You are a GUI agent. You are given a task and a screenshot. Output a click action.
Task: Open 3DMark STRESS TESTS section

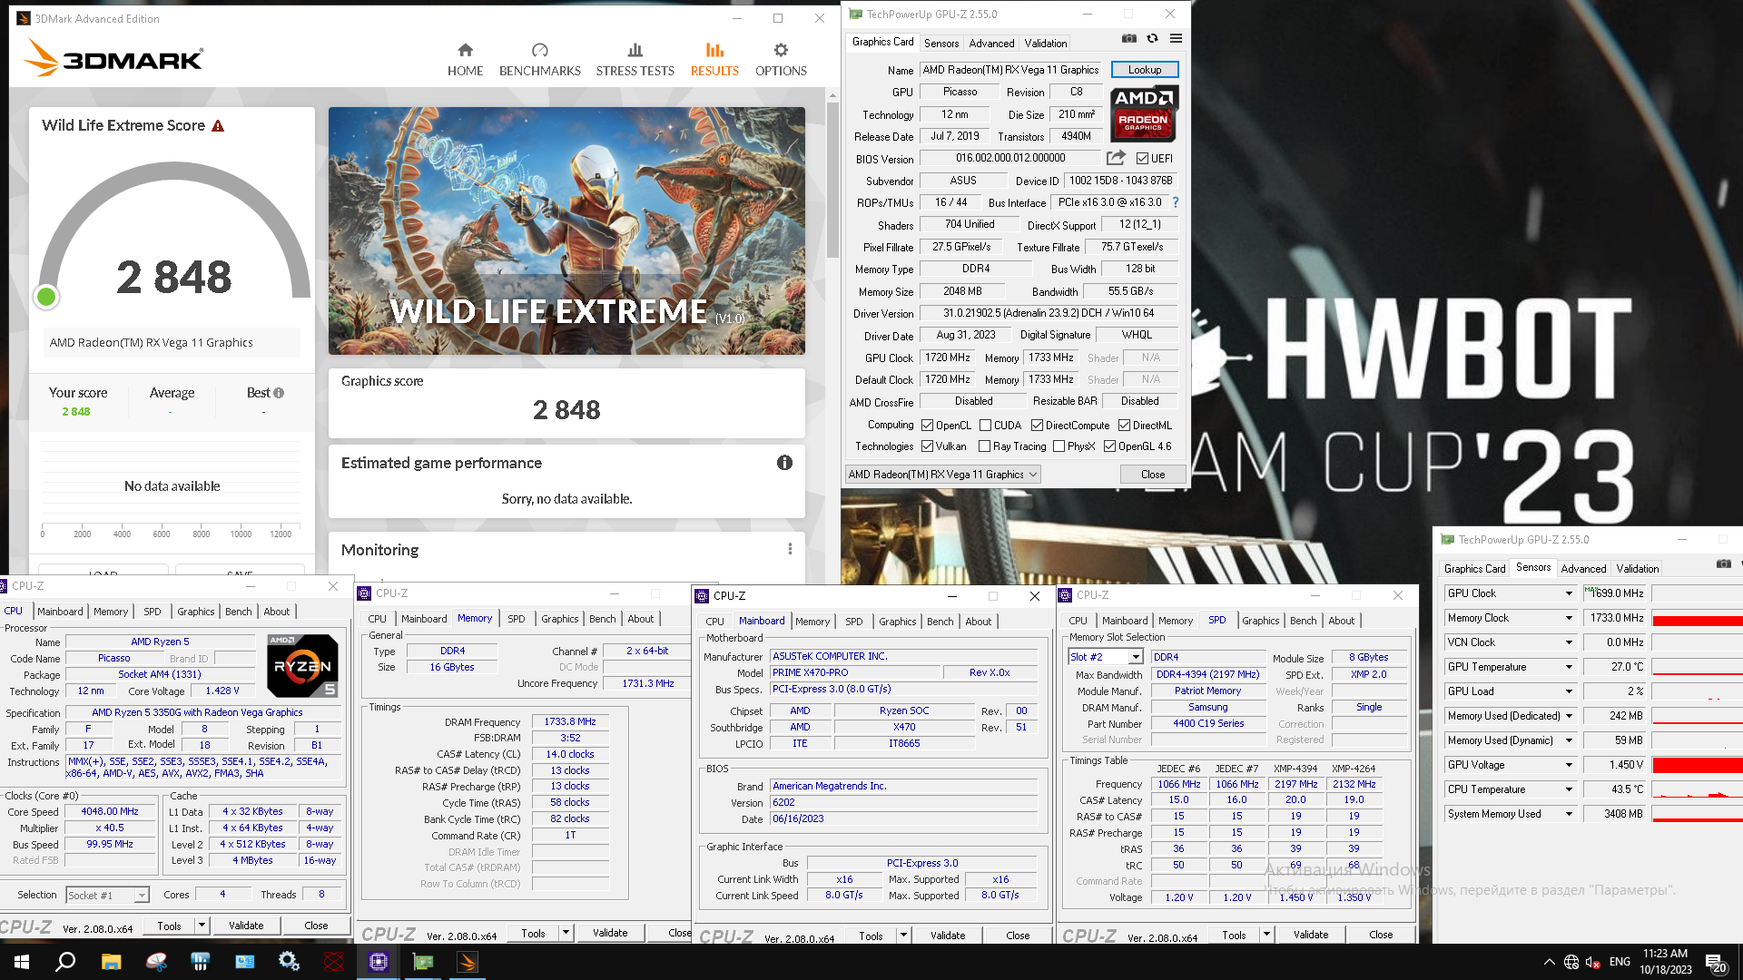point(635,60)
